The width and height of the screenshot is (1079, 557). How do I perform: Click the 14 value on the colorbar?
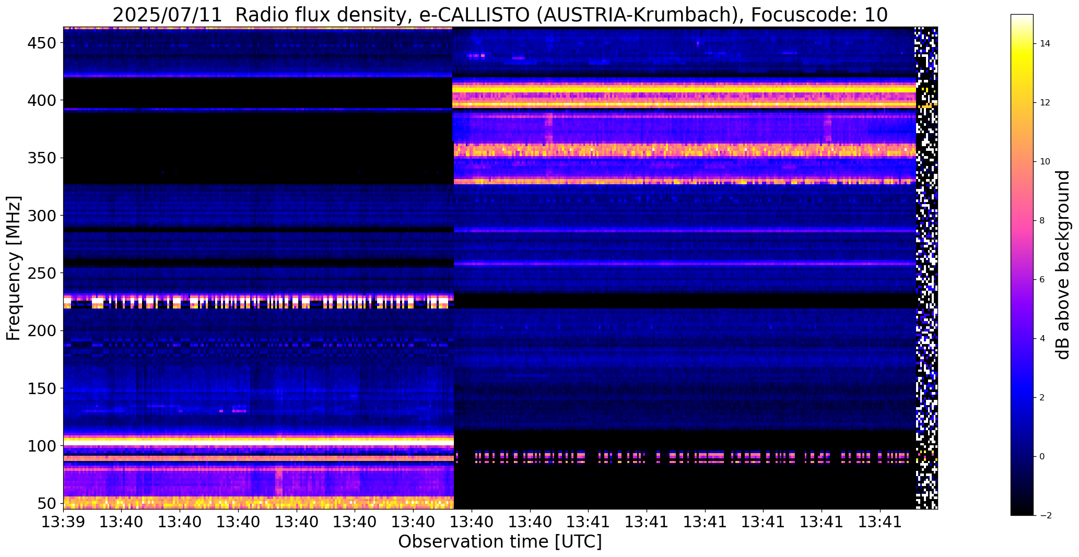tap(1045, 44)
